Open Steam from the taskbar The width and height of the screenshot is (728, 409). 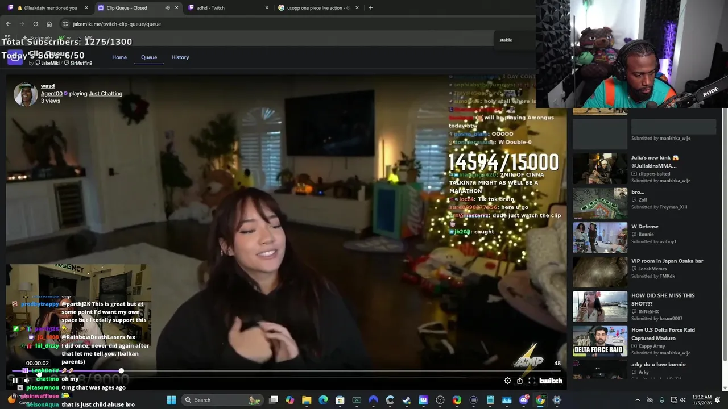click(407, 400)
